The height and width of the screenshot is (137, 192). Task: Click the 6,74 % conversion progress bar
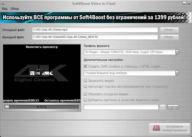pos(42,107)
